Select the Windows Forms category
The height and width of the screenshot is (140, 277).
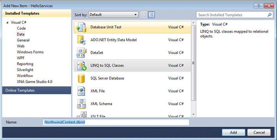30,52
